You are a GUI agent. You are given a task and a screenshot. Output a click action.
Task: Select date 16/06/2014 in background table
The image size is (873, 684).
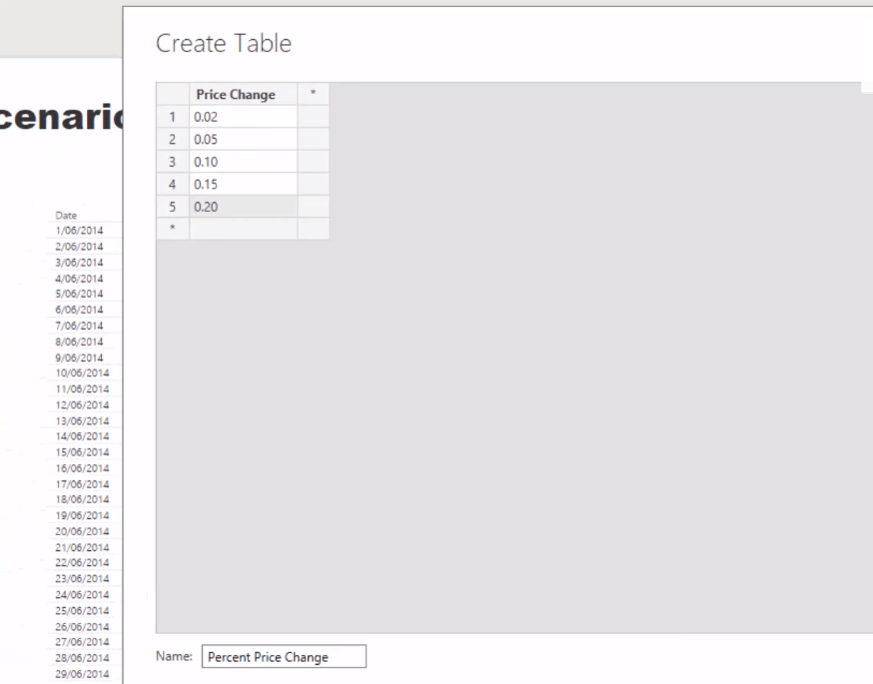click(x=82, y=468)
